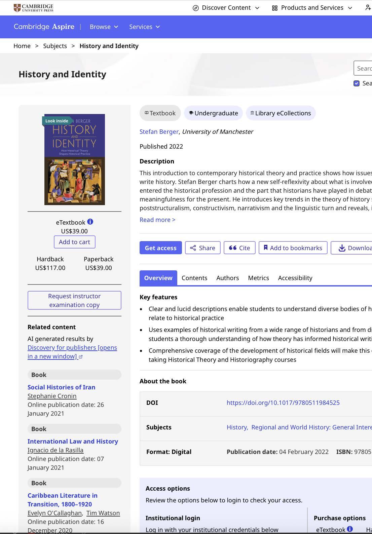Open the Stefan Berger author link
The image size is (372, 534).
(159, 131)
